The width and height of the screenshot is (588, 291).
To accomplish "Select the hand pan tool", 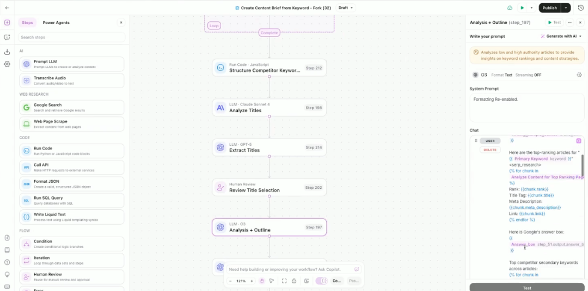I will point(262,281).
